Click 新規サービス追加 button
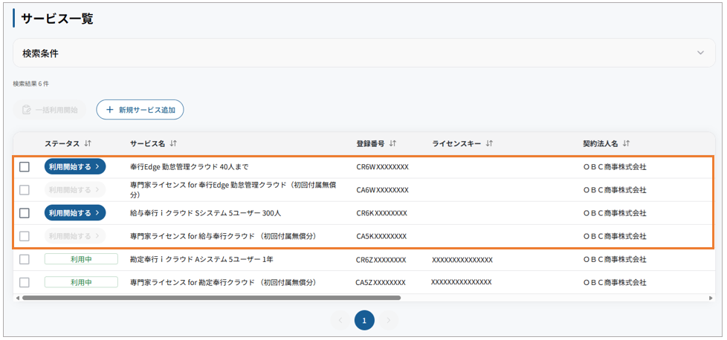The height and width of the screenshot is (340, 727). click(x=140, y=110)
